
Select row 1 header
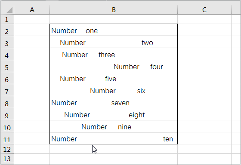pos(7,19)
